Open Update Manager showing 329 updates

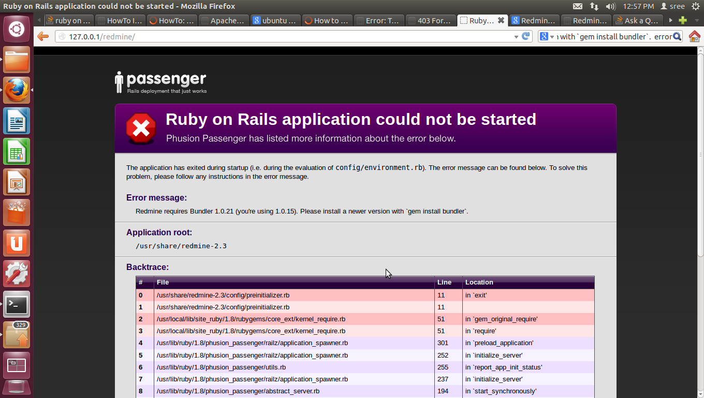point(17,335)
